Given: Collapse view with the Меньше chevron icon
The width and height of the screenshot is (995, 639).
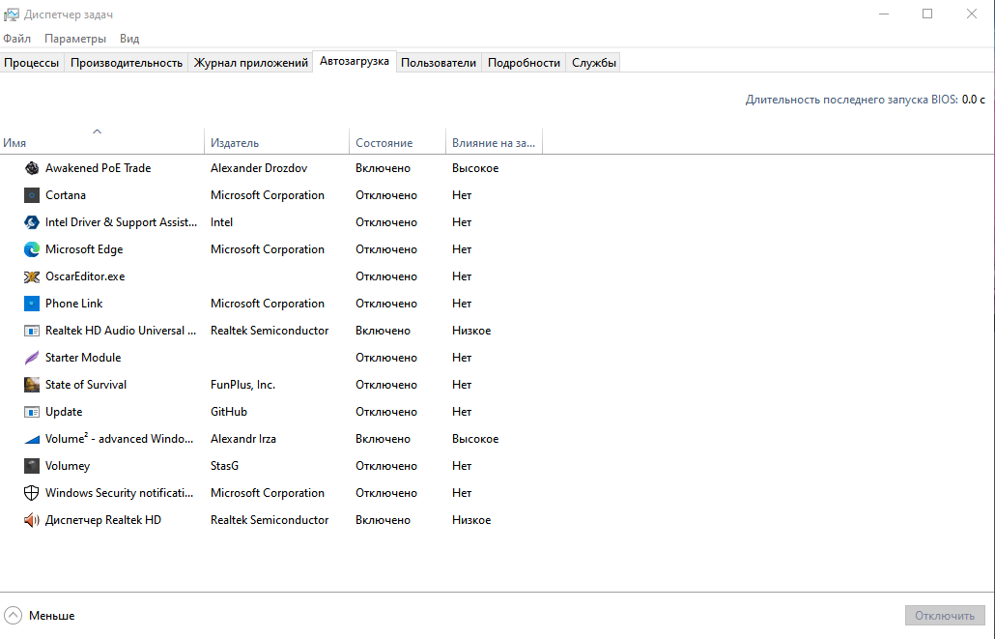Looking at the screenshot, I should pos(13,616).
